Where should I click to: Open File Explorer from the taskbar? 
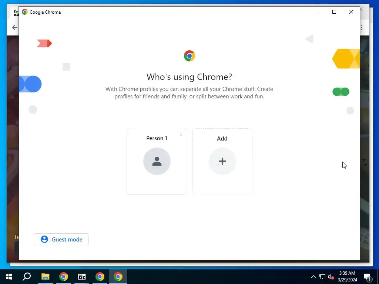tap(45, 277)
